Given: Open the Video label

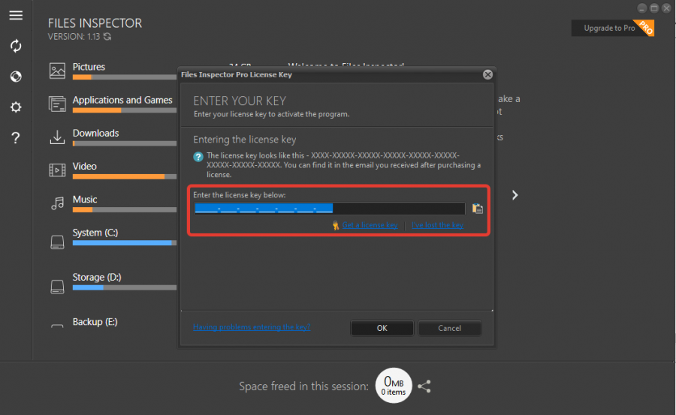Looking at the screenshot, I should (x=84, y=167).
